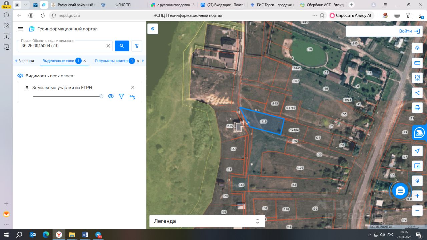Clear the cadastral number search field

coord(108,46)
